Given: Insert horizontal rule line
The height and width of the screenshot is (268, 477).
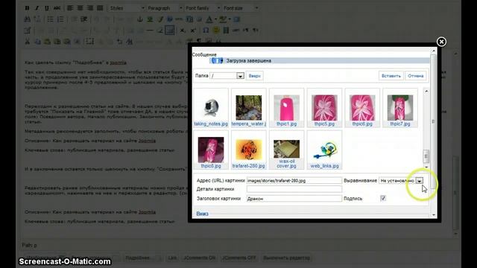Looking at the screenshot, I should [149, 31].
